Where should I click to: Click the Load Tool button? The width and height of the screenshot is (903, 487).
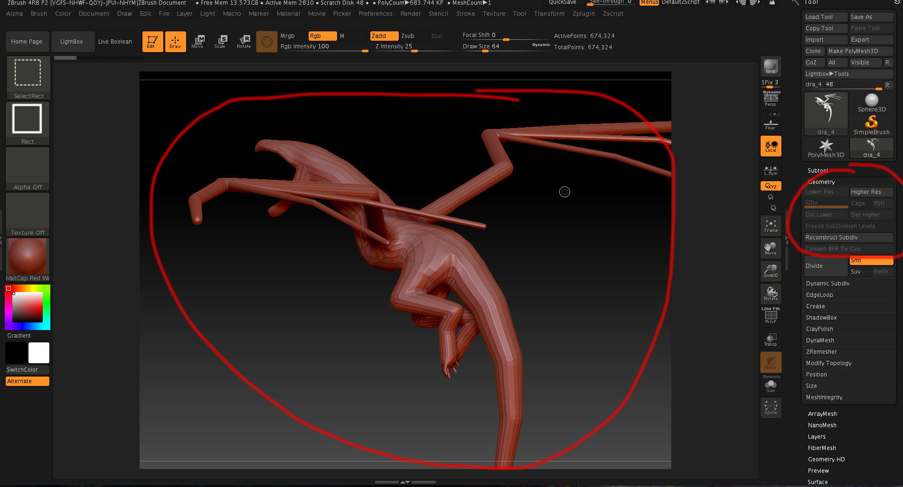point(826,17)
